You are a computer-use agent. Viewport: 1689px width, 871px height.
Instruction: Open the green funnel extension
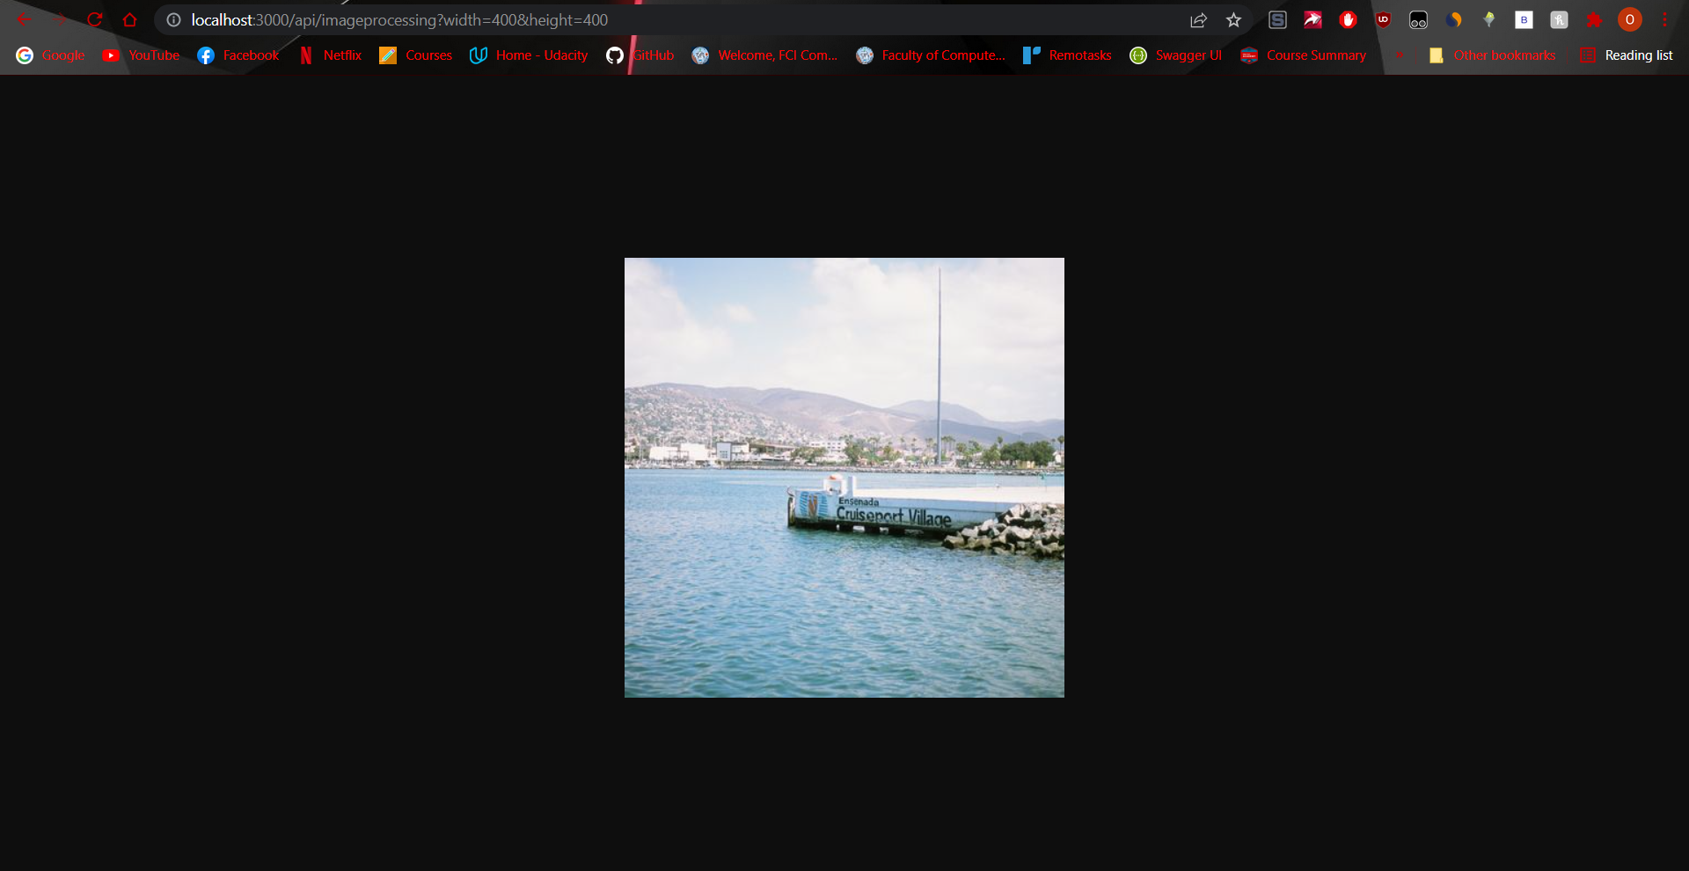point(1488,19)
